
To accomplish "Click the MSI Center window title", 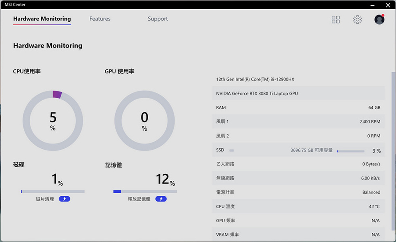I will point(15,4).
